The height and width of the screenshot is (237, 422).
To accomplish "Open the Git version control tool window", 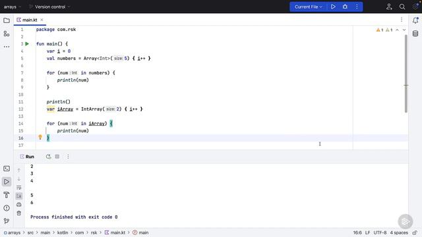I will point(7,221).
